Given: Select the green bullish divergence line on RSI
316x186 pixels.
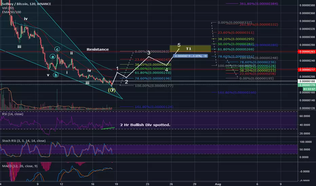Looking at the screenshot, I should click(x=108, y=128).
